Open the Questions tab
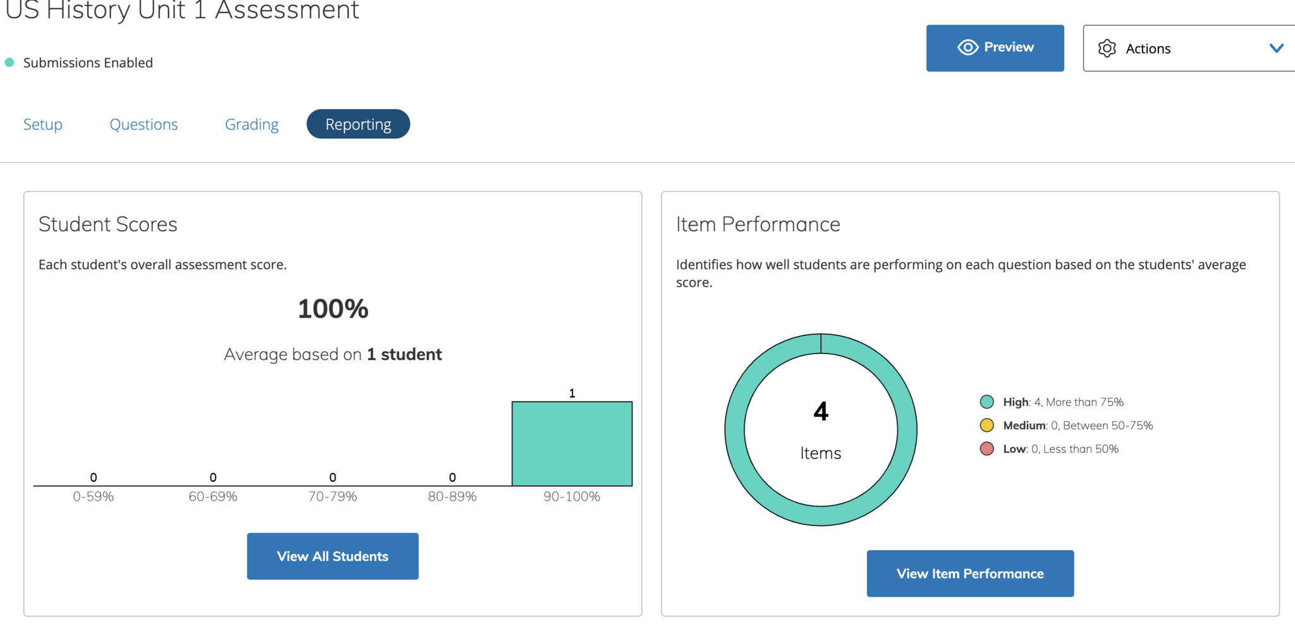The width and height of the screenshot is (1295, 634). click(144, 124)
